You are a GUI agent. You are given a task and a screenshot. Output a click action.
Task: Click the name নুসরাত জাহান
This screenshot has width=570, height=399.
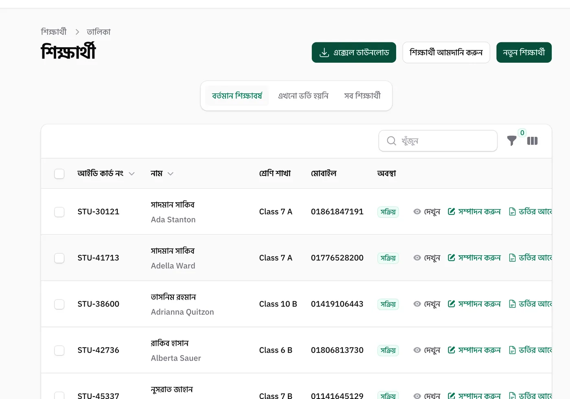click(172, 390)
